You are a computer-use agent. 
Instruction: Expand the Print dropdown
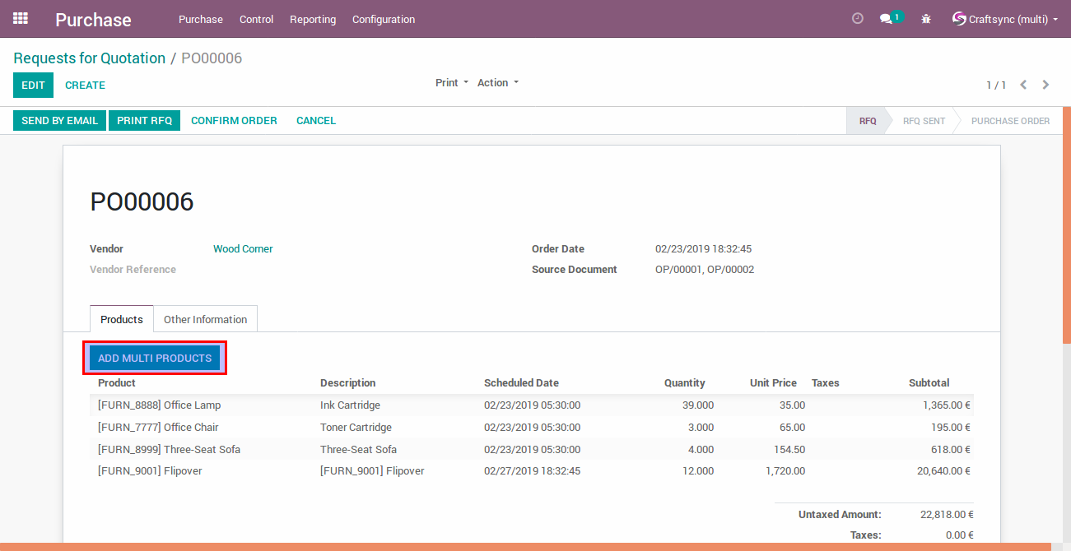(x=451, y=82)
